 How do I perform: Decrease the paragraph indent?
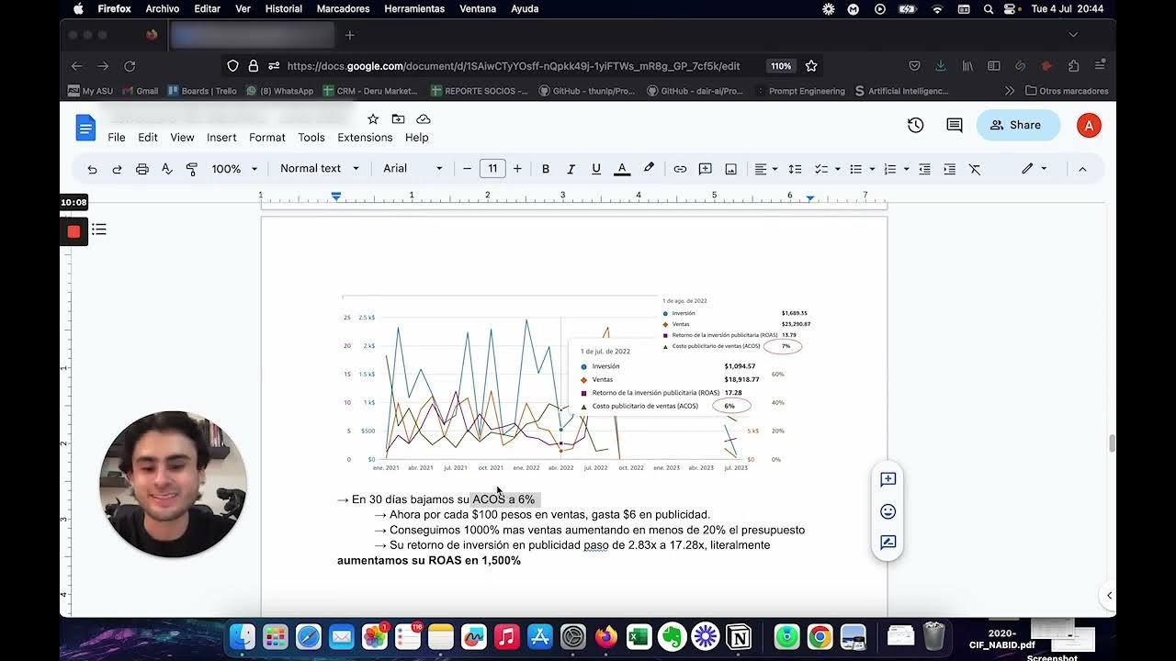click(x=924, y=169)
